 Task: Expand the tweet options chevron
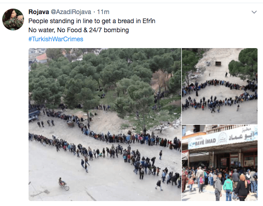pyautogui.click(x=254, y=12)
